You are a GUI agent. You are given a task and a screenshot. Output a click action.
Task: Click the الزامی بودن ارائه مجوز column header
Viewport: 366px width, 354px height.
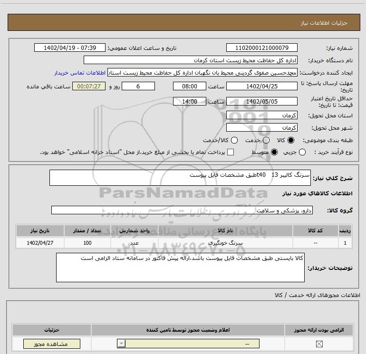319,330
